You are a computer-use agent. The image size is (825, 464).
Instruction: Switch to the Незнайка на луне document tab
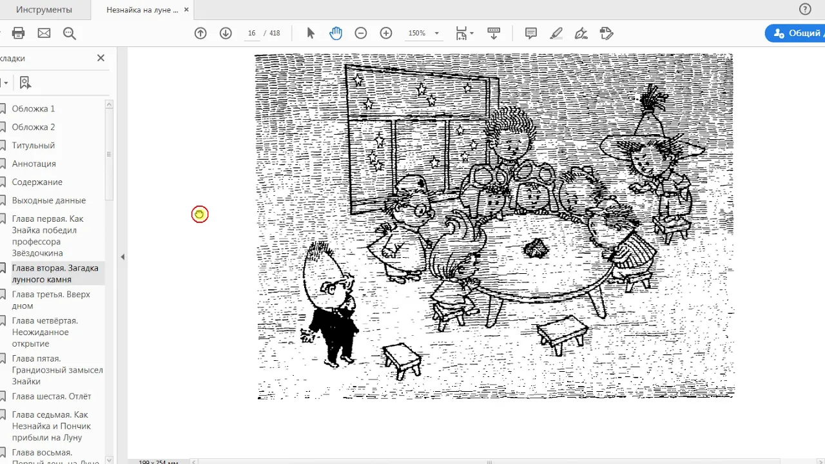[142, 10]
